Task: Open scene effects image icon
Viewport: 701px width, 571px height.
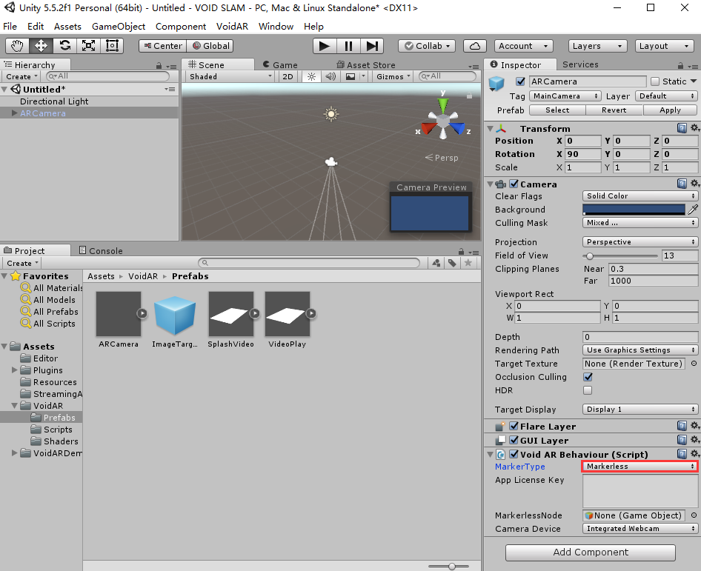Action: point(350,76)
